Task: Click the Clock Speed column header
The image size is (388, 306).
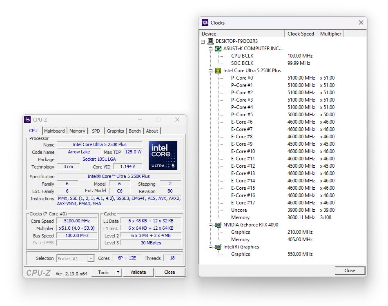Action: (301, 33)
